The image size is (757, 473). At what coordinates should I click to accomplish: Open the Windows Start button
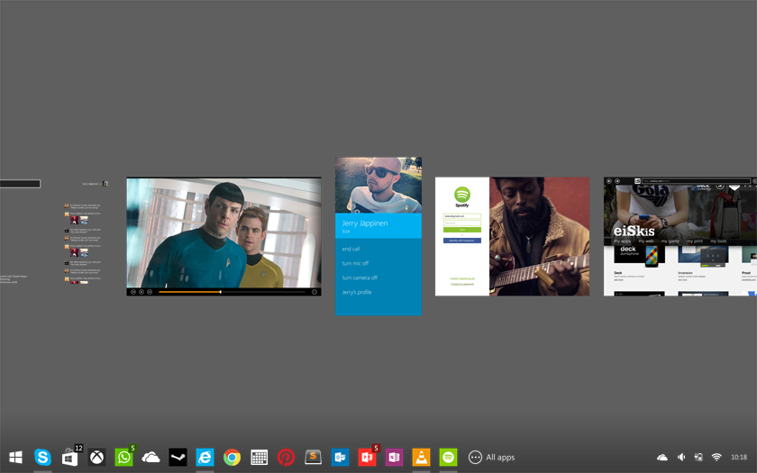coord(15,457)
